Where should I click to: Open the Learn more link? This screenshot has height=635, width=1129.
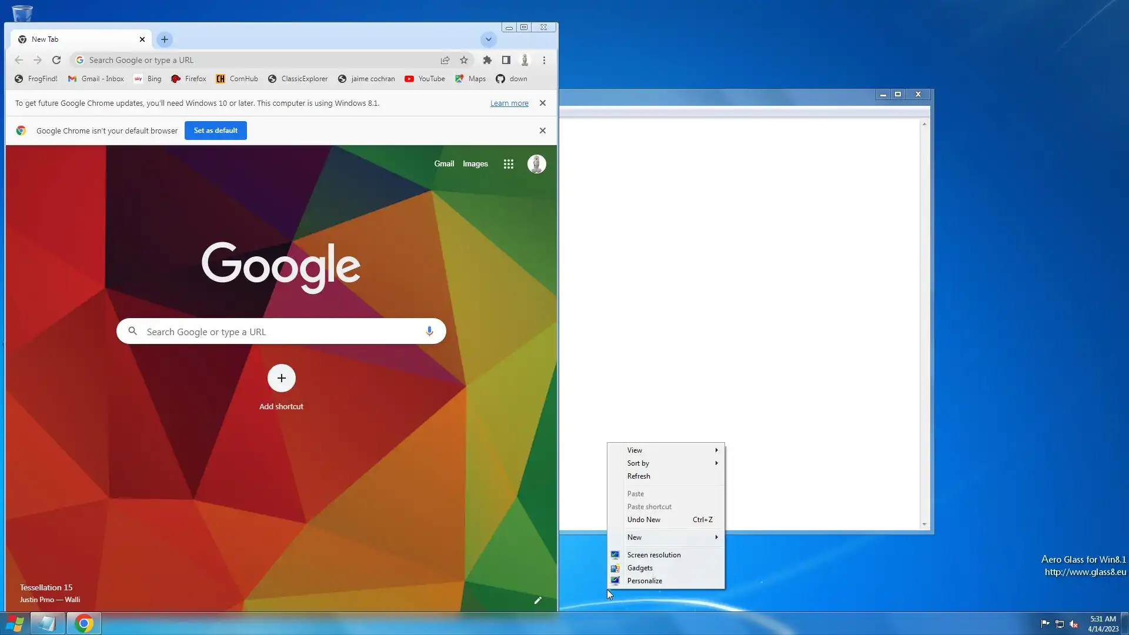pyautogui.click(x=509, y=103)
